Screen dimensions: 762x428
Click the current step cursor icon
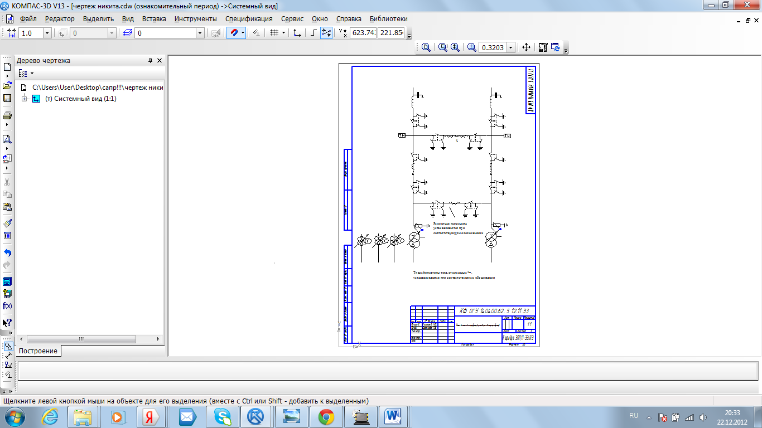click(11, 33)
